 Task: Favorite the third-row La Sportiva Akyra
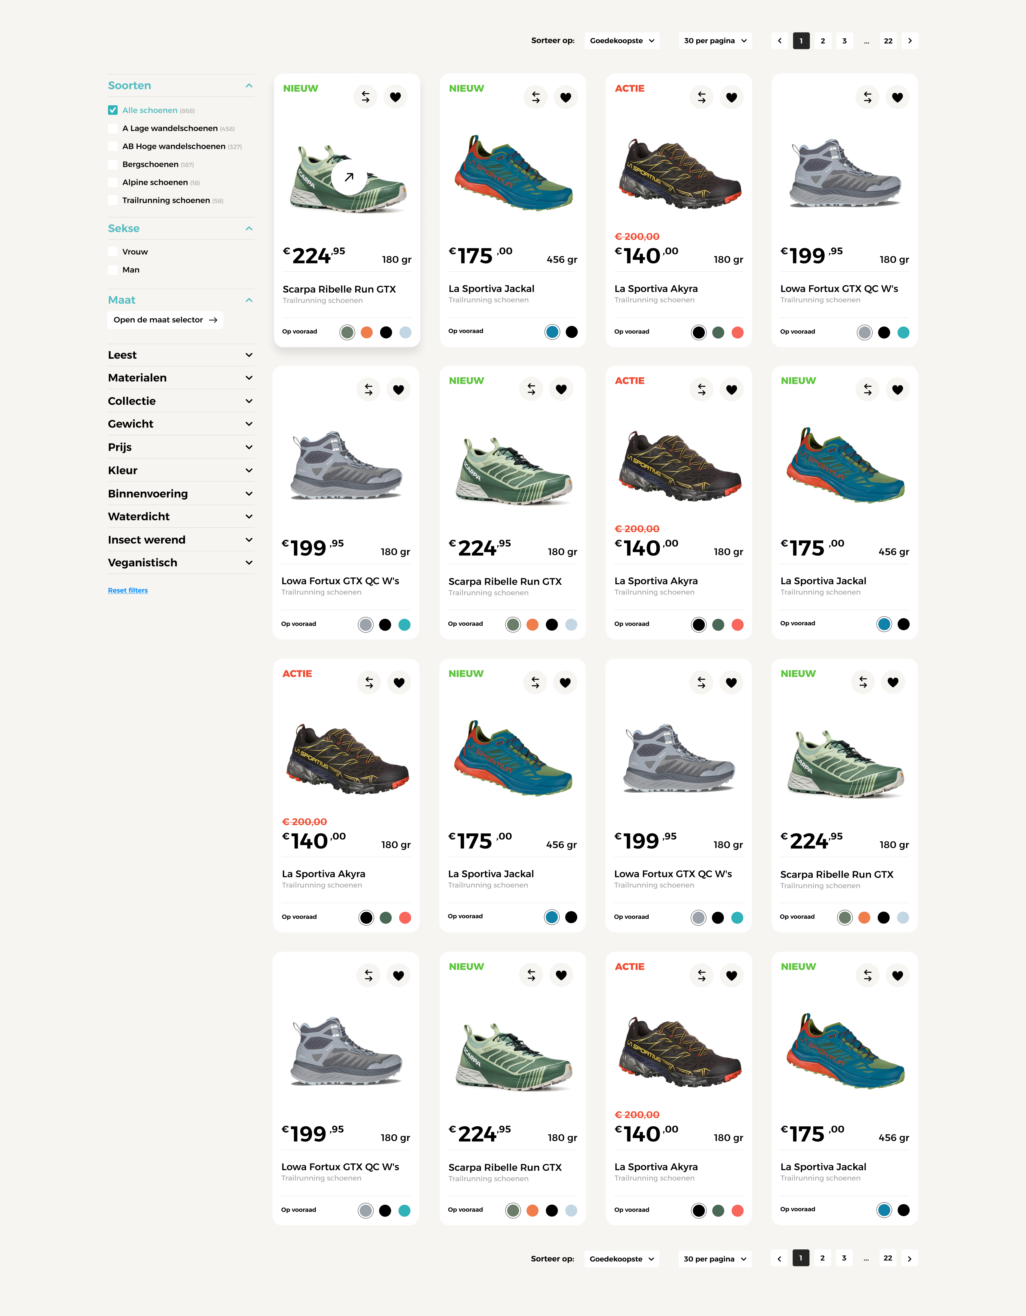click(x=399, y=682)
